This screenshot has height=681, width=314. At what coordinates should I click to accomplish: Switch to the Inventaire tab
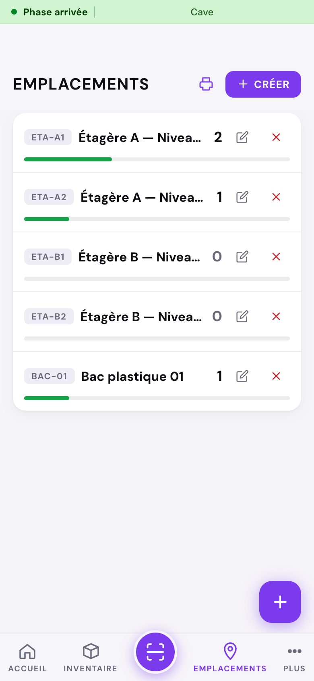91,658
